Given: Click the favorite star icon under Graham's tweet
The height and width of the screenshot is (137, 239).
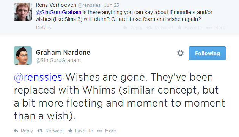Looking at the screenshot, I should [x=70, y=131].
